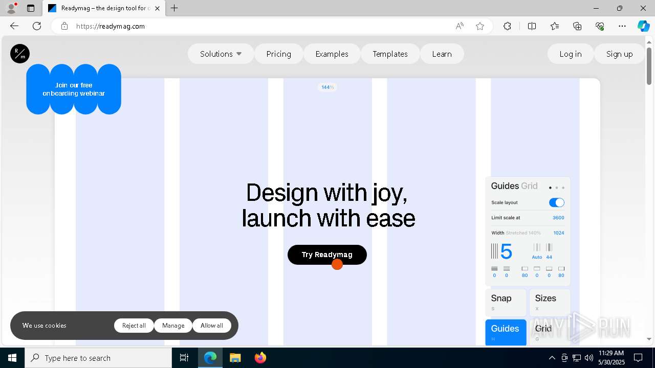Image resolution: width=655 pixels, height=368 pixels.
Task: Select the Guides tab heading
Action: click(x=505, y=186)
